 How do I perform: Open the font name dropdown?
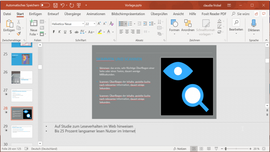83,24
